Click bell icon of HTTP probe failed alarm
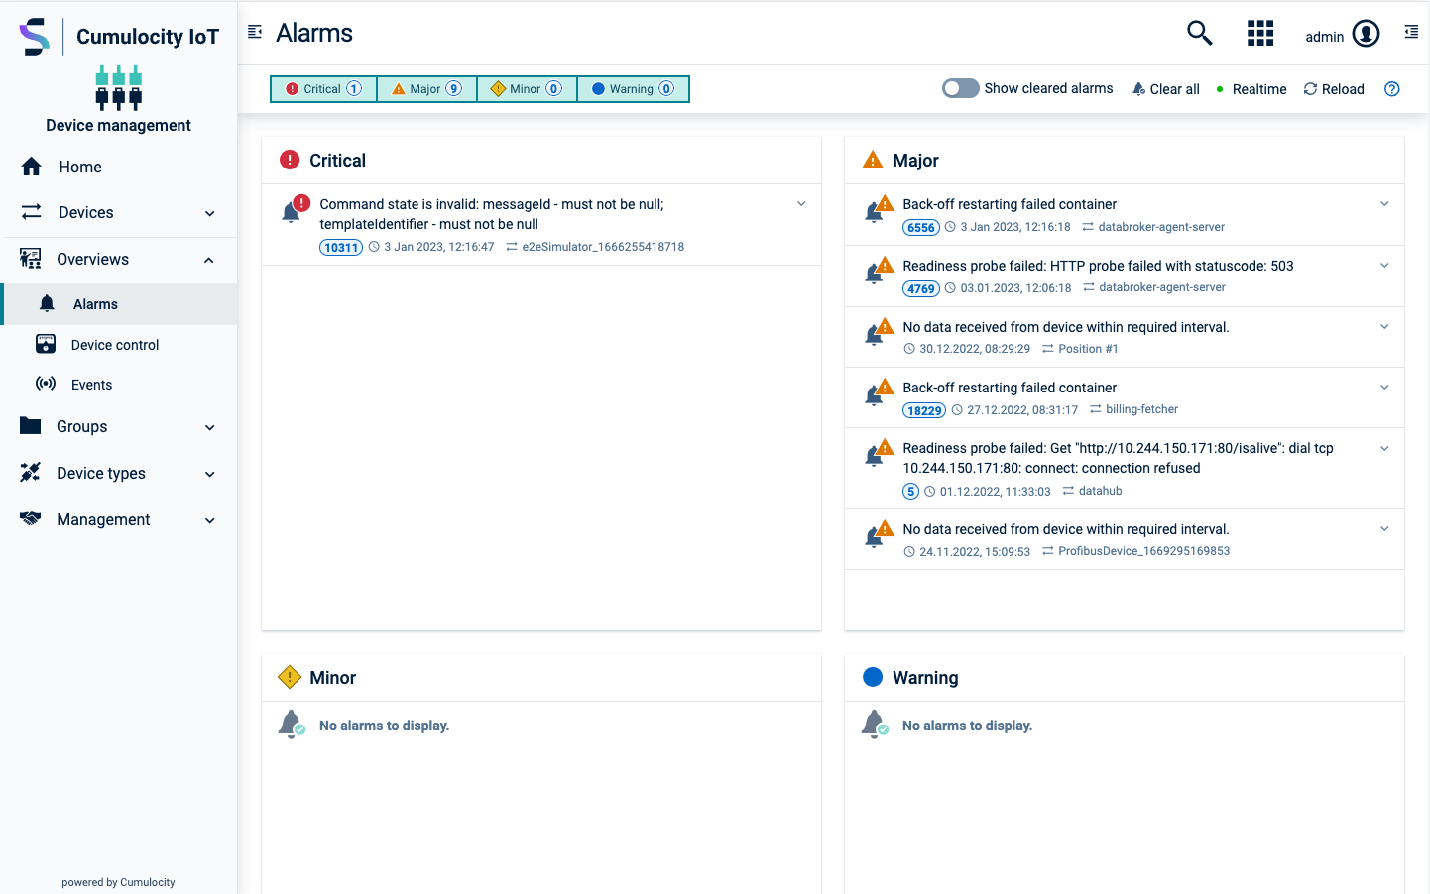The width and height of the screenshot is (1430, 894). [879, 270]
